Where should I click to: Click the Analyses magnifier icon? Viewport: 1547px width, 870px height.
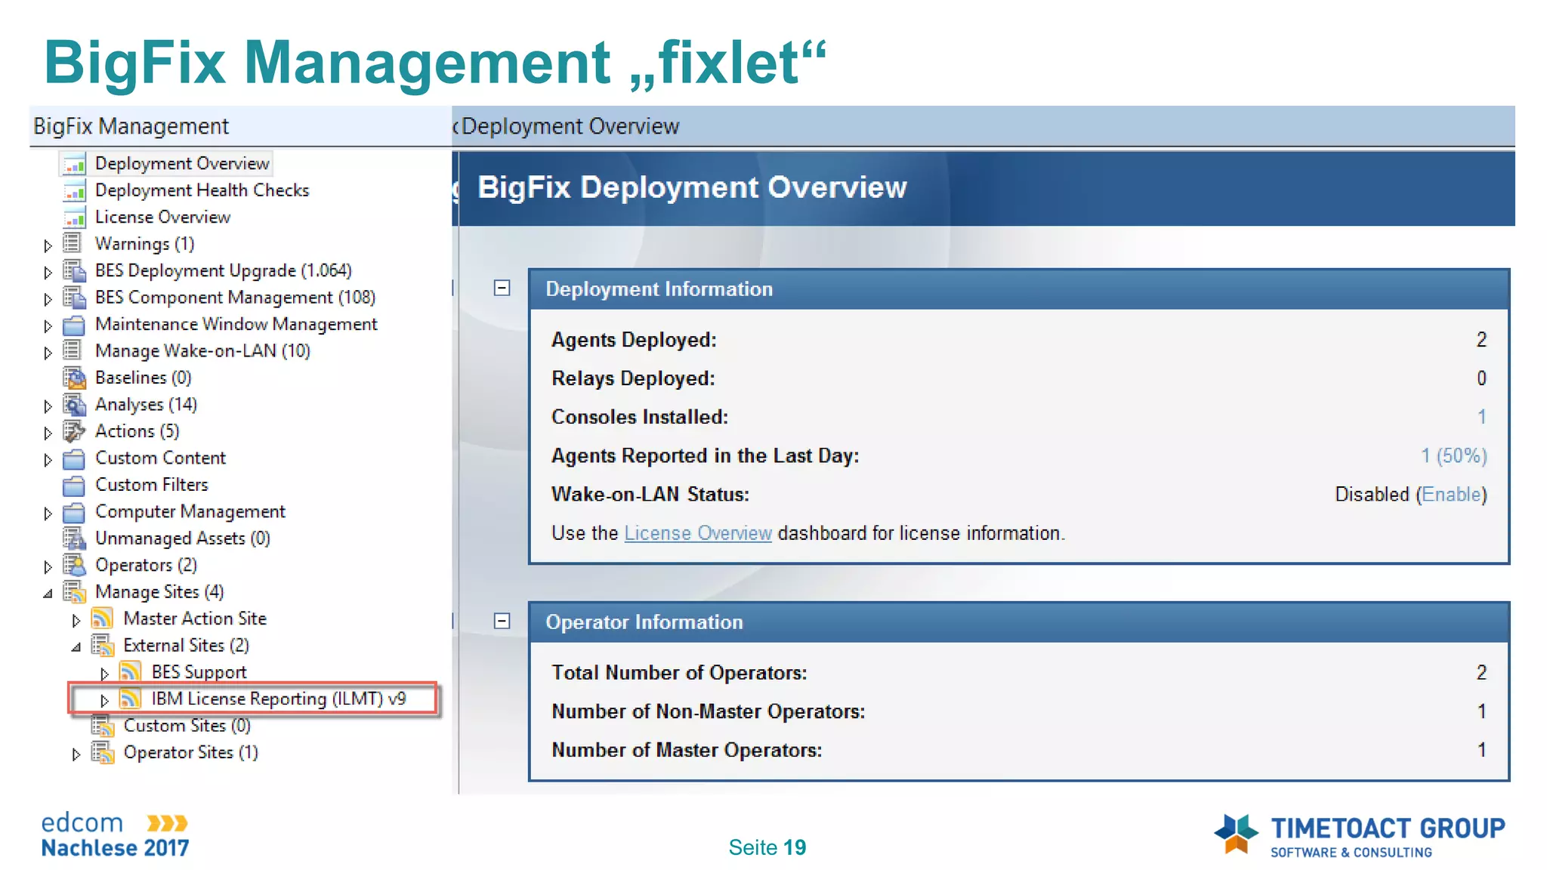point(74,405)
